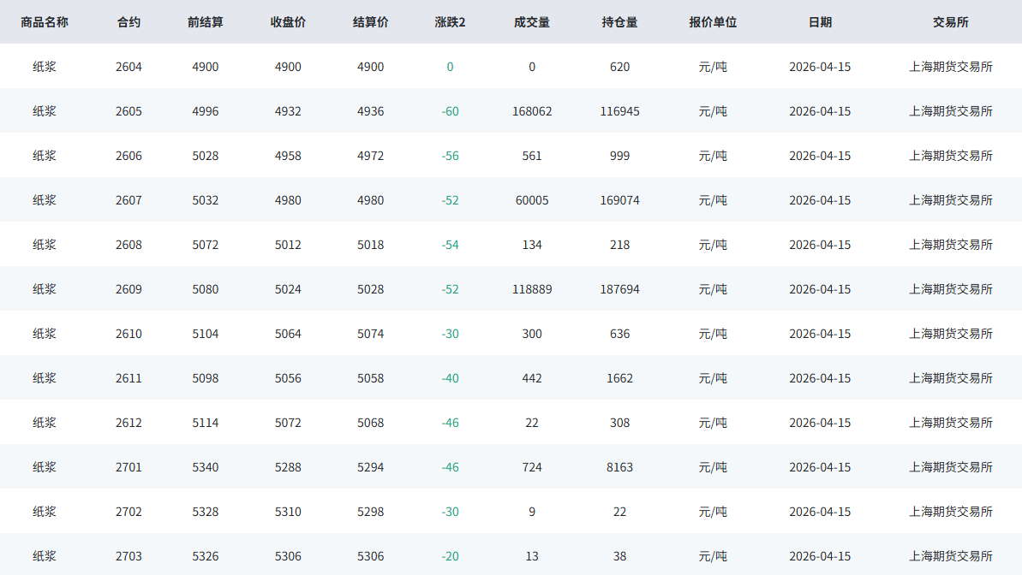The width and height of the screenshot is (1022, 575).
Task: Select the 交易所 column header
Action: point(951,22)
